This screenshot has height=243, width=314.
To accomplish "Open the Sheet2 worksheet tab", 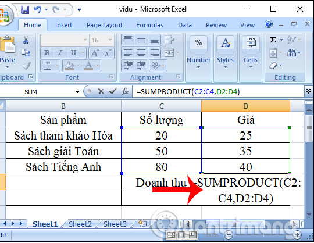I will [x=80, y=224].
